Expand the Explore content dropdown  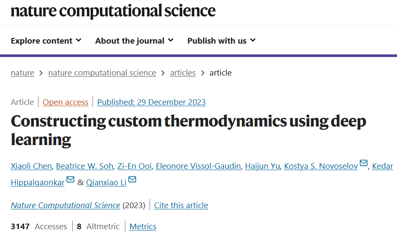click(x=46, y=41)
